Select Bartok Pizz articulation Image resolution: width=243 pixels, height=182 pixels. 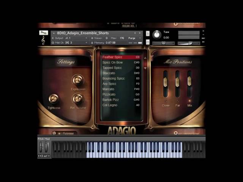click(121, 100)
